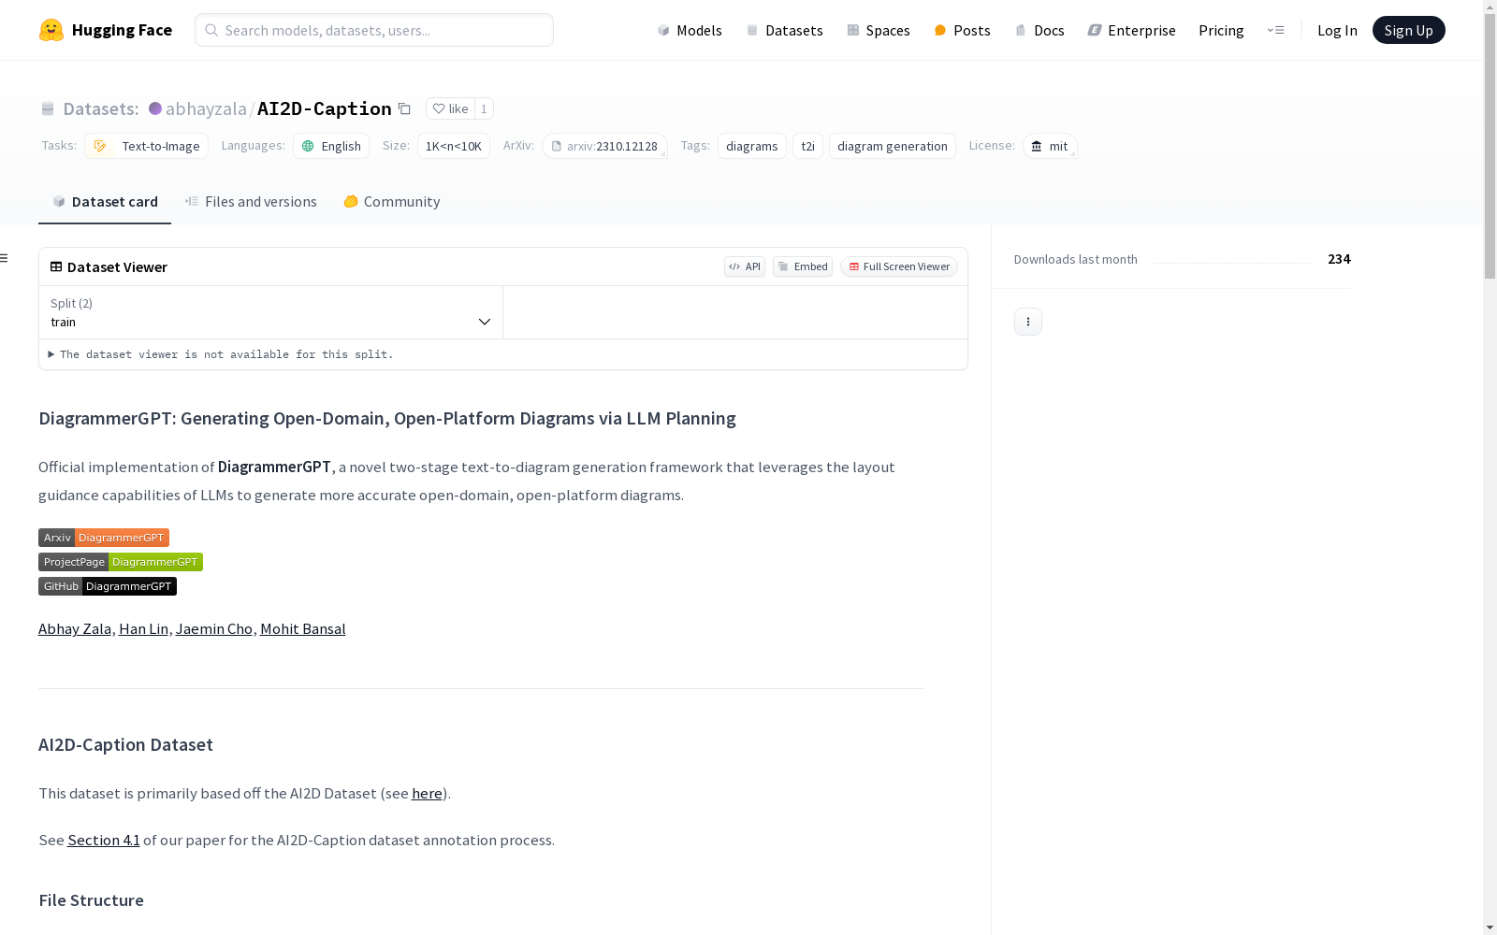Expand the Split train dropdown
Screen dimensions: 1497x935
[270, 312]
